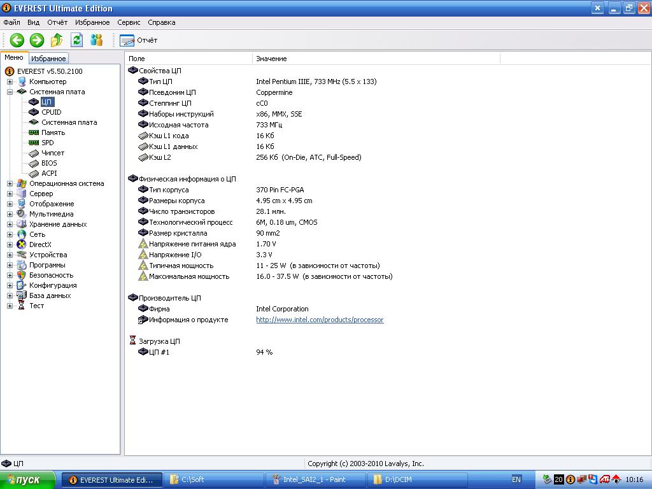This screenshot has width=652, height=489.
Task: Click the База данных tree icon
Action: [x=22, y=295]
